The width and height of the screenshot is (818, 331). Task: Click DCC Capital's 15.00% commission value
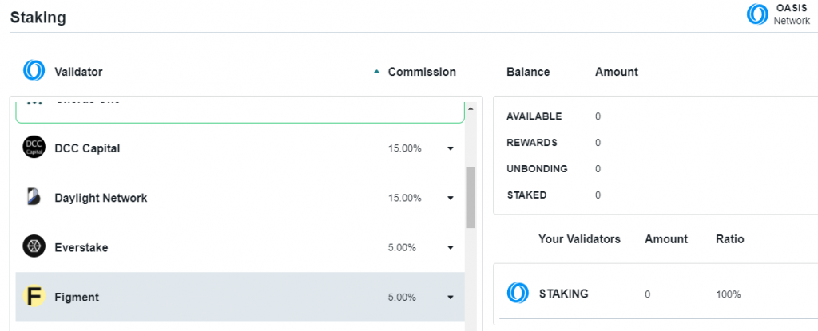click(404, 148)
